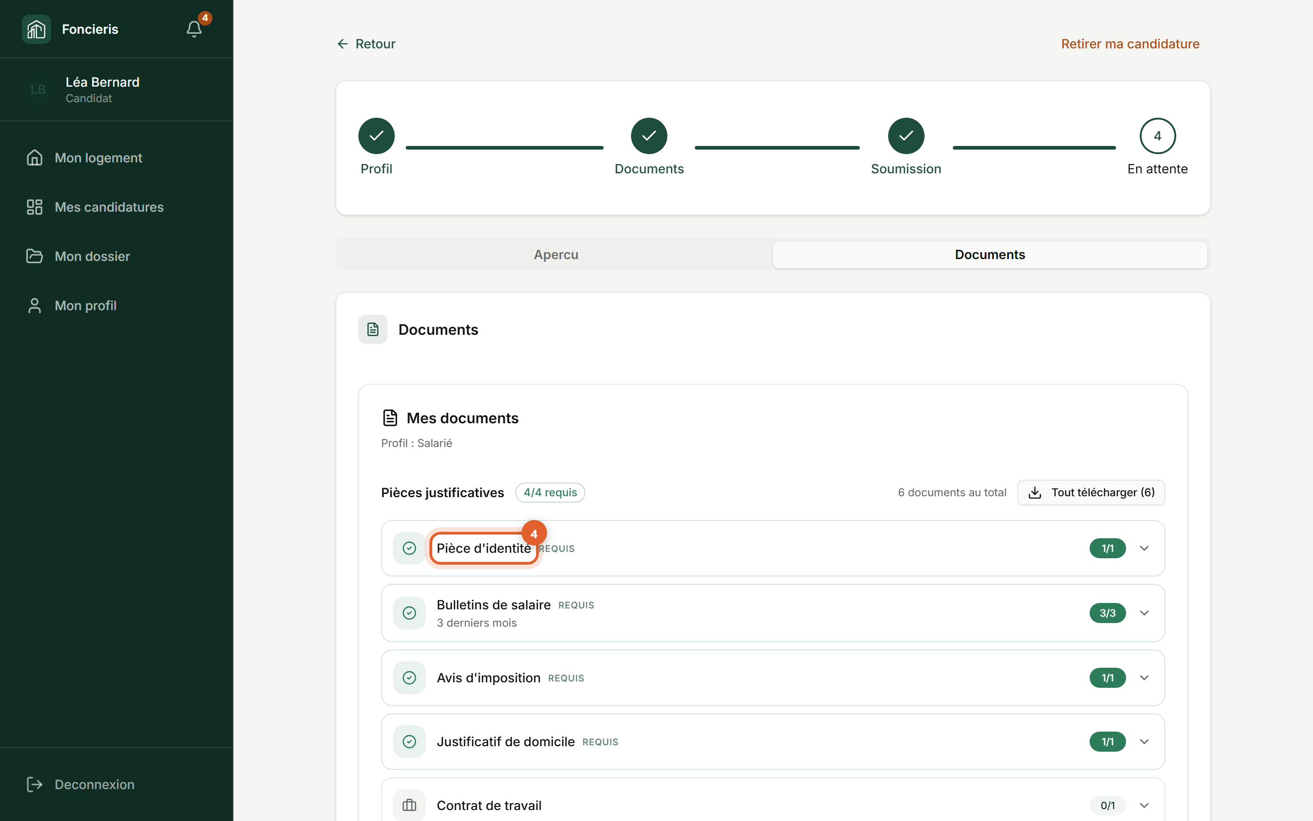This screenshot has width=1313, height=821.
Task: Click the progress line between Profil and Documents
Action: click(x=505, y=148)
